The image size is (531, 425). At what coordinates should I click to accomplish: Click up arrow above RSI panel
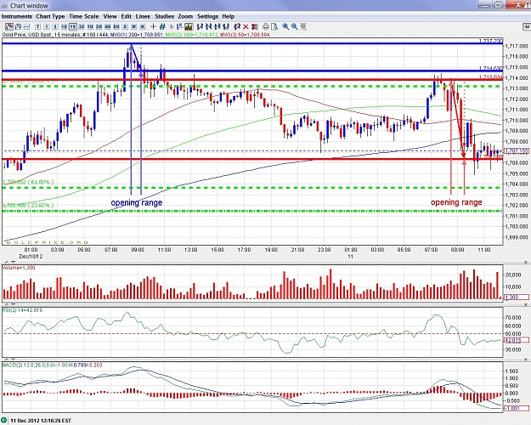point(5,305)
